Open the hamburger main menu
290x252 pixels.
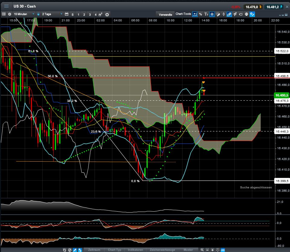[6, 6]
